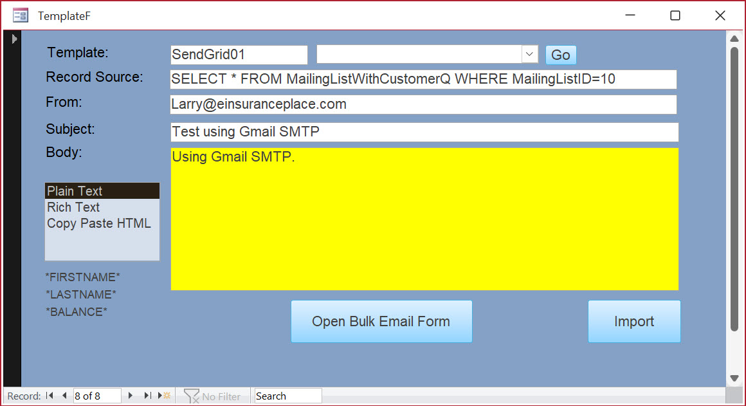This screenshot has width=746, height=406.
Task: Click the No Filter funnel icon
Action: [x=191, y=396]
